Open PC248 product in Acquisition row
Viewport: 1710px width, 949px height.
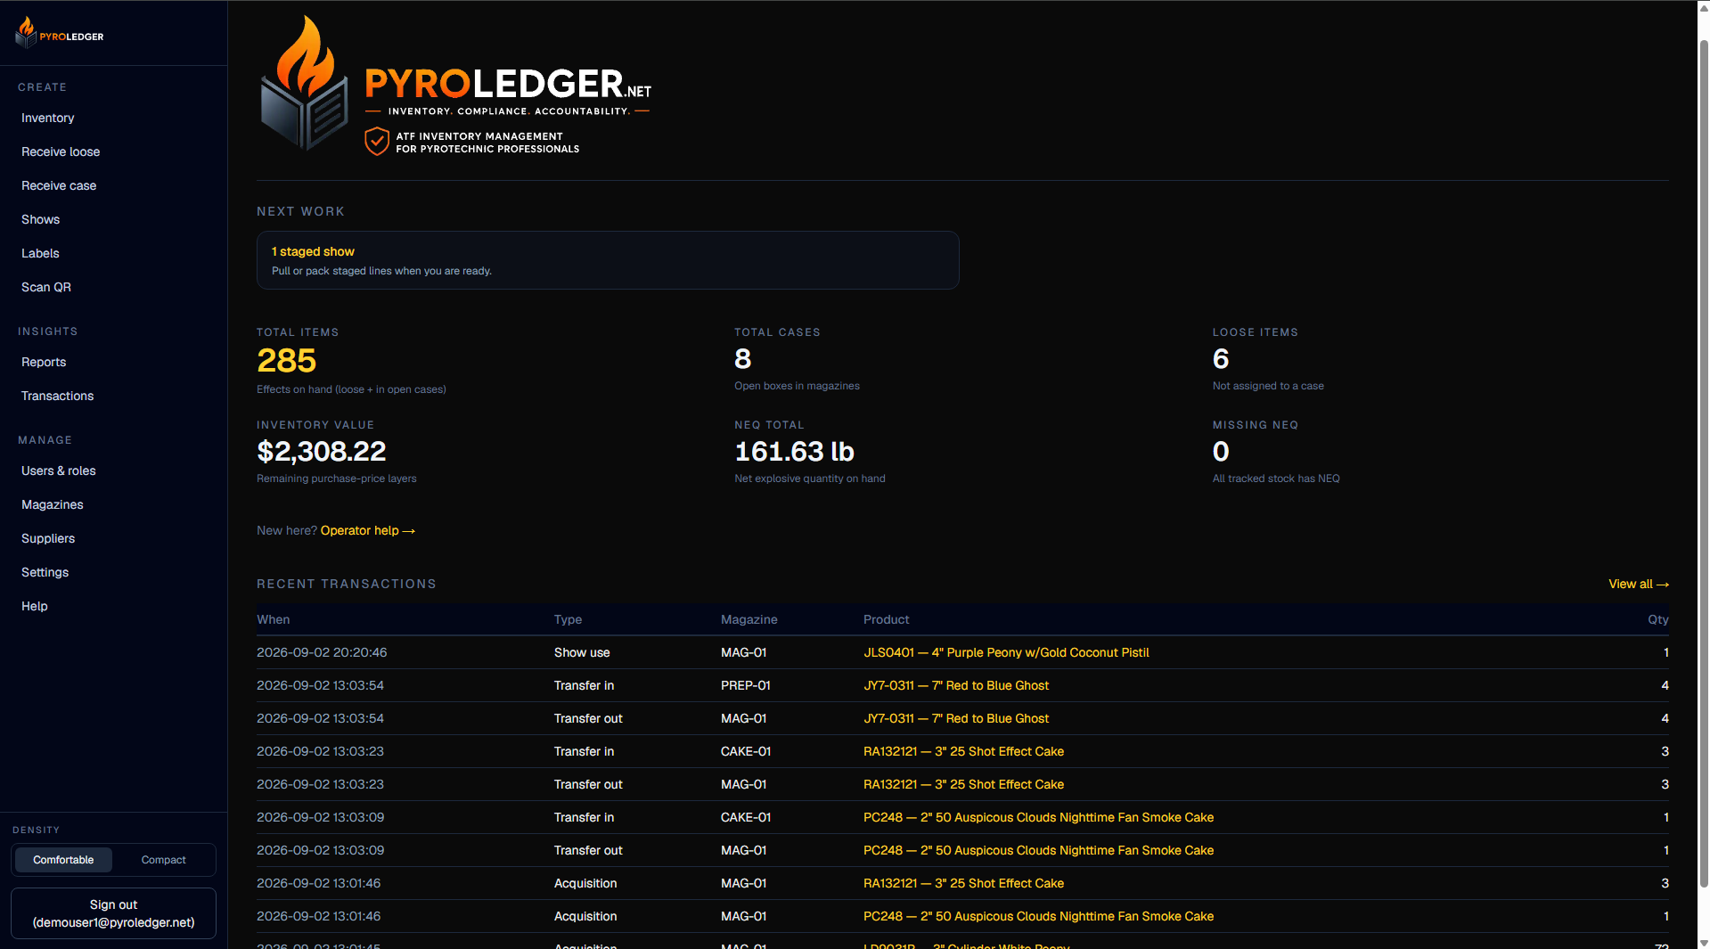(x=1038, y=916)
